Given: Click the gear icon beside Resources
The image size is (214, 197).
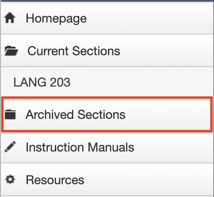Looking at the screenshot, I should 10,179.
